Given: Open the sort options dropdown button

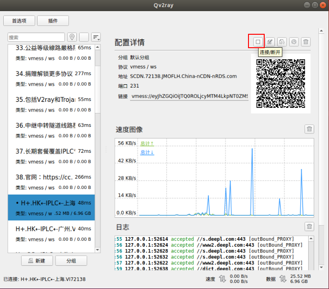Looking at the screenshot, I should click(96, 37).
